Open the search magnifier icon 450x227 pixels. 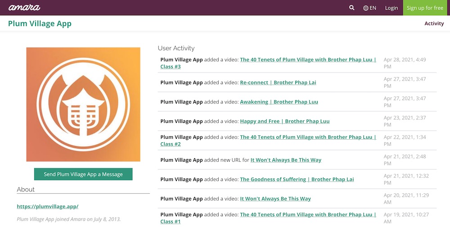351,8
